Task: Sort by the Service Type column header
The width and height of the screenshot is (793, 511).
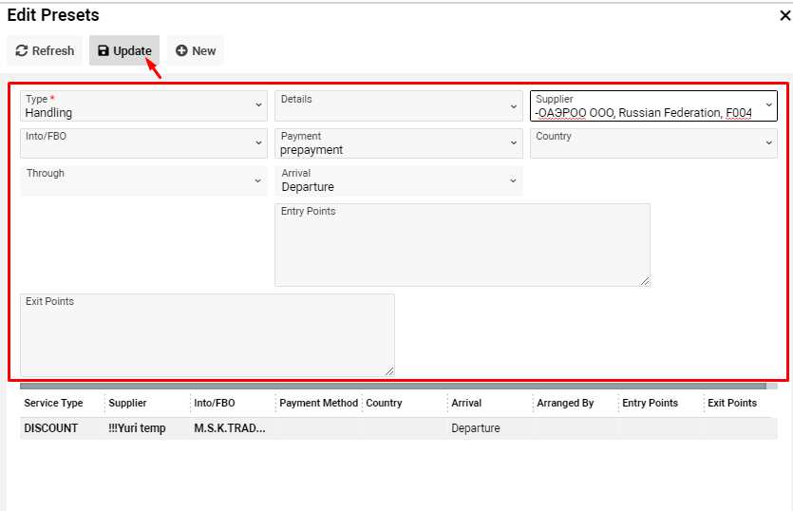Action: click(x=54, y=403)
